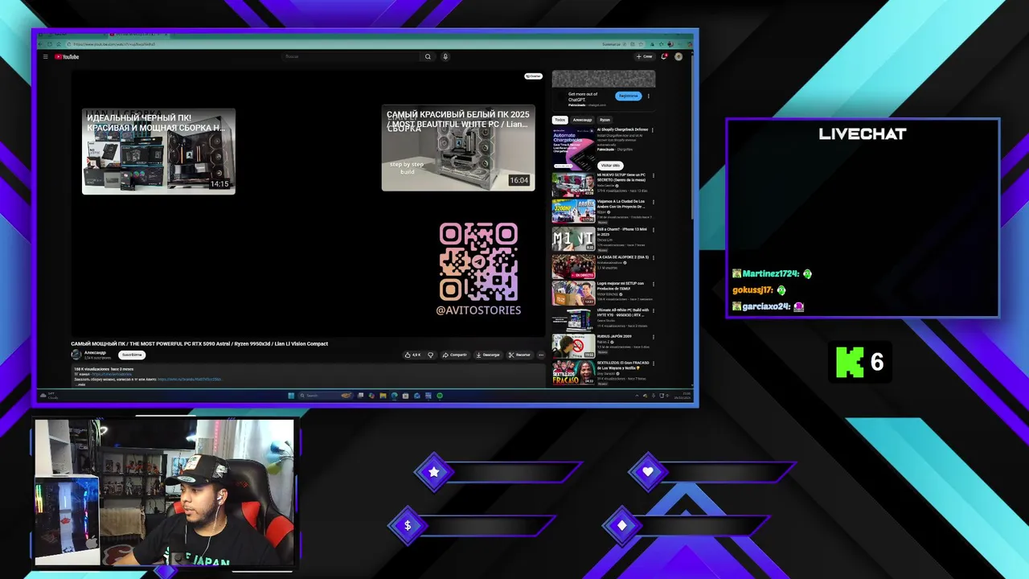Click the YouTube search input field
1029x579 pixels.
[352, 57]
